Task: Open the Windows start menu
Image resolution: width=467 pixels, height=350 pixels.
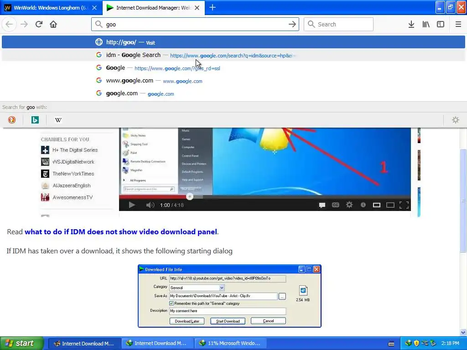Action: coord(22,343)
